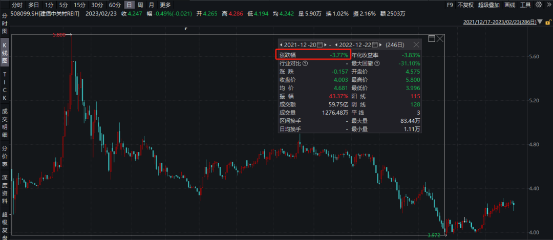553x240 pixels.
Task: Open the 不复权 adjustment dropdown
Action: [x=465, y=5]
